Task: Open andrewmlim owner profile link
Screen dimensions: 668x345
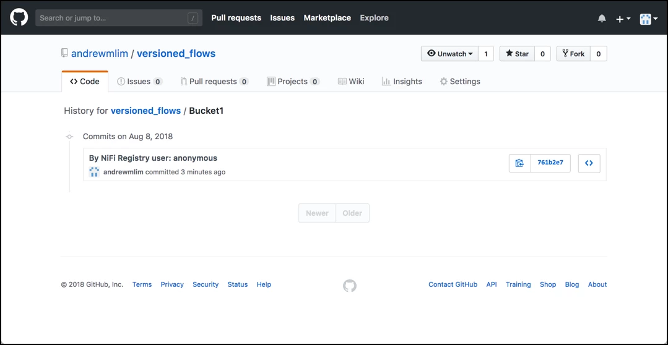Action: point(100,54)
